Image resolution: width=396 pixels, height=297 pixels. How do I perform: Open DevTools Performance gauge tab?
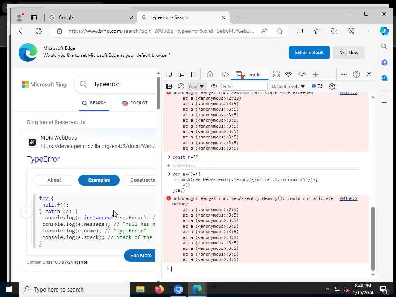click(x=302, y=75)
